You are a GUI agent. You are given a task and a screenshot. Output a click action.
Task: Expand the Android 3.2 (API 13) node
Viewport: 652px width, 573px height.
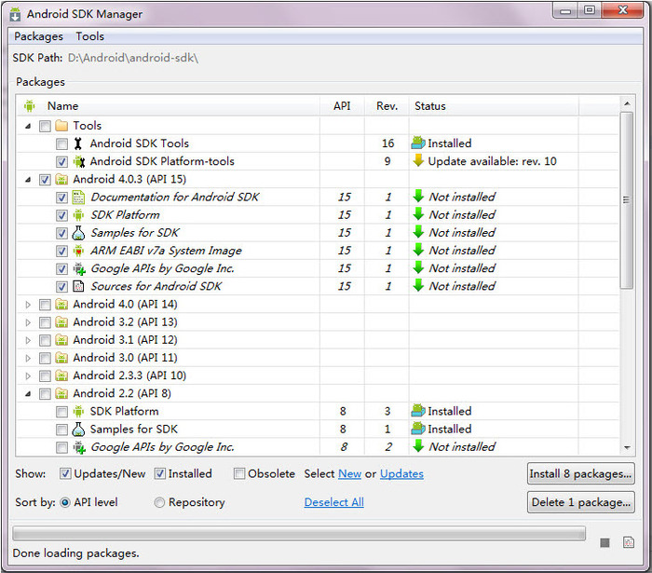[28, 322]
